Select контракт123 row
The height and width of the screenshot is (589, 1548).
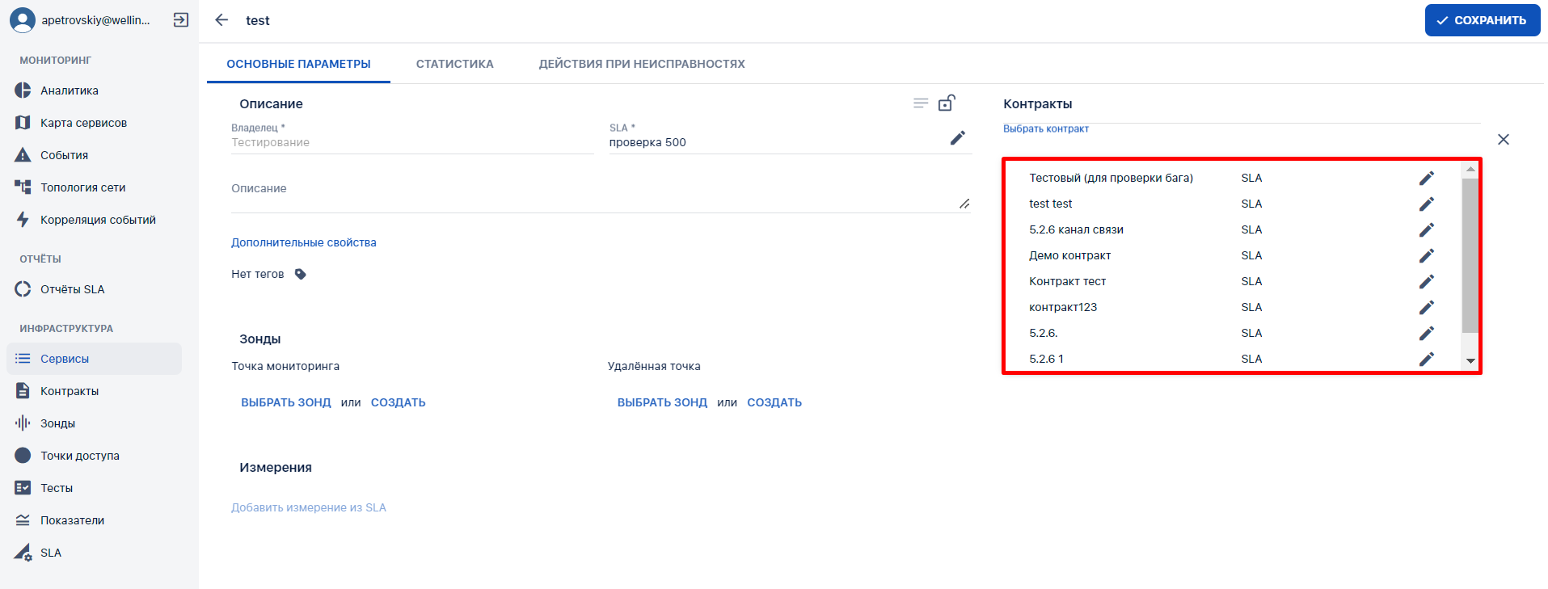pos(1234,307)
